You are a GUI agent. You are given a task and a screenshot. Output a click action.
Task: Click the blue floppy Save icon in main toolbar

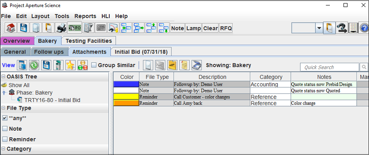click(24, 28)
